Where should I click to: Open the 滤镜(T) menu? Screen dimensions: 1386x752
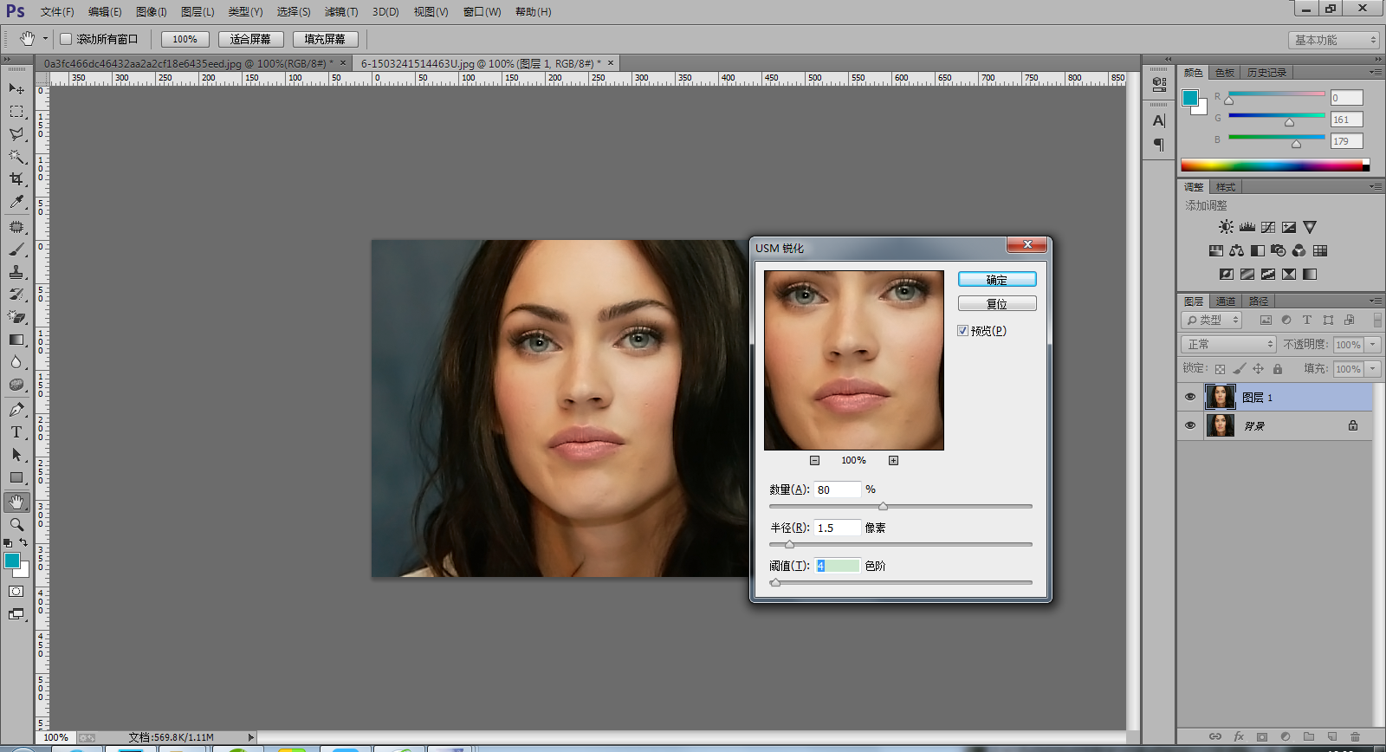pyautogui.click(x=340, y=12)
